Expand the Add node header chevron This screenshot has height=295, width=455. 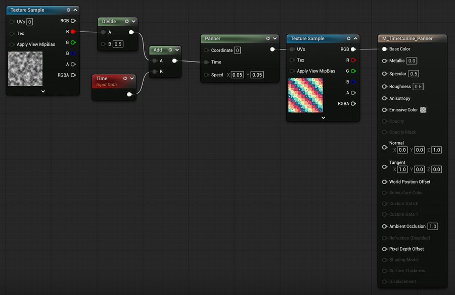pos(177,50)
